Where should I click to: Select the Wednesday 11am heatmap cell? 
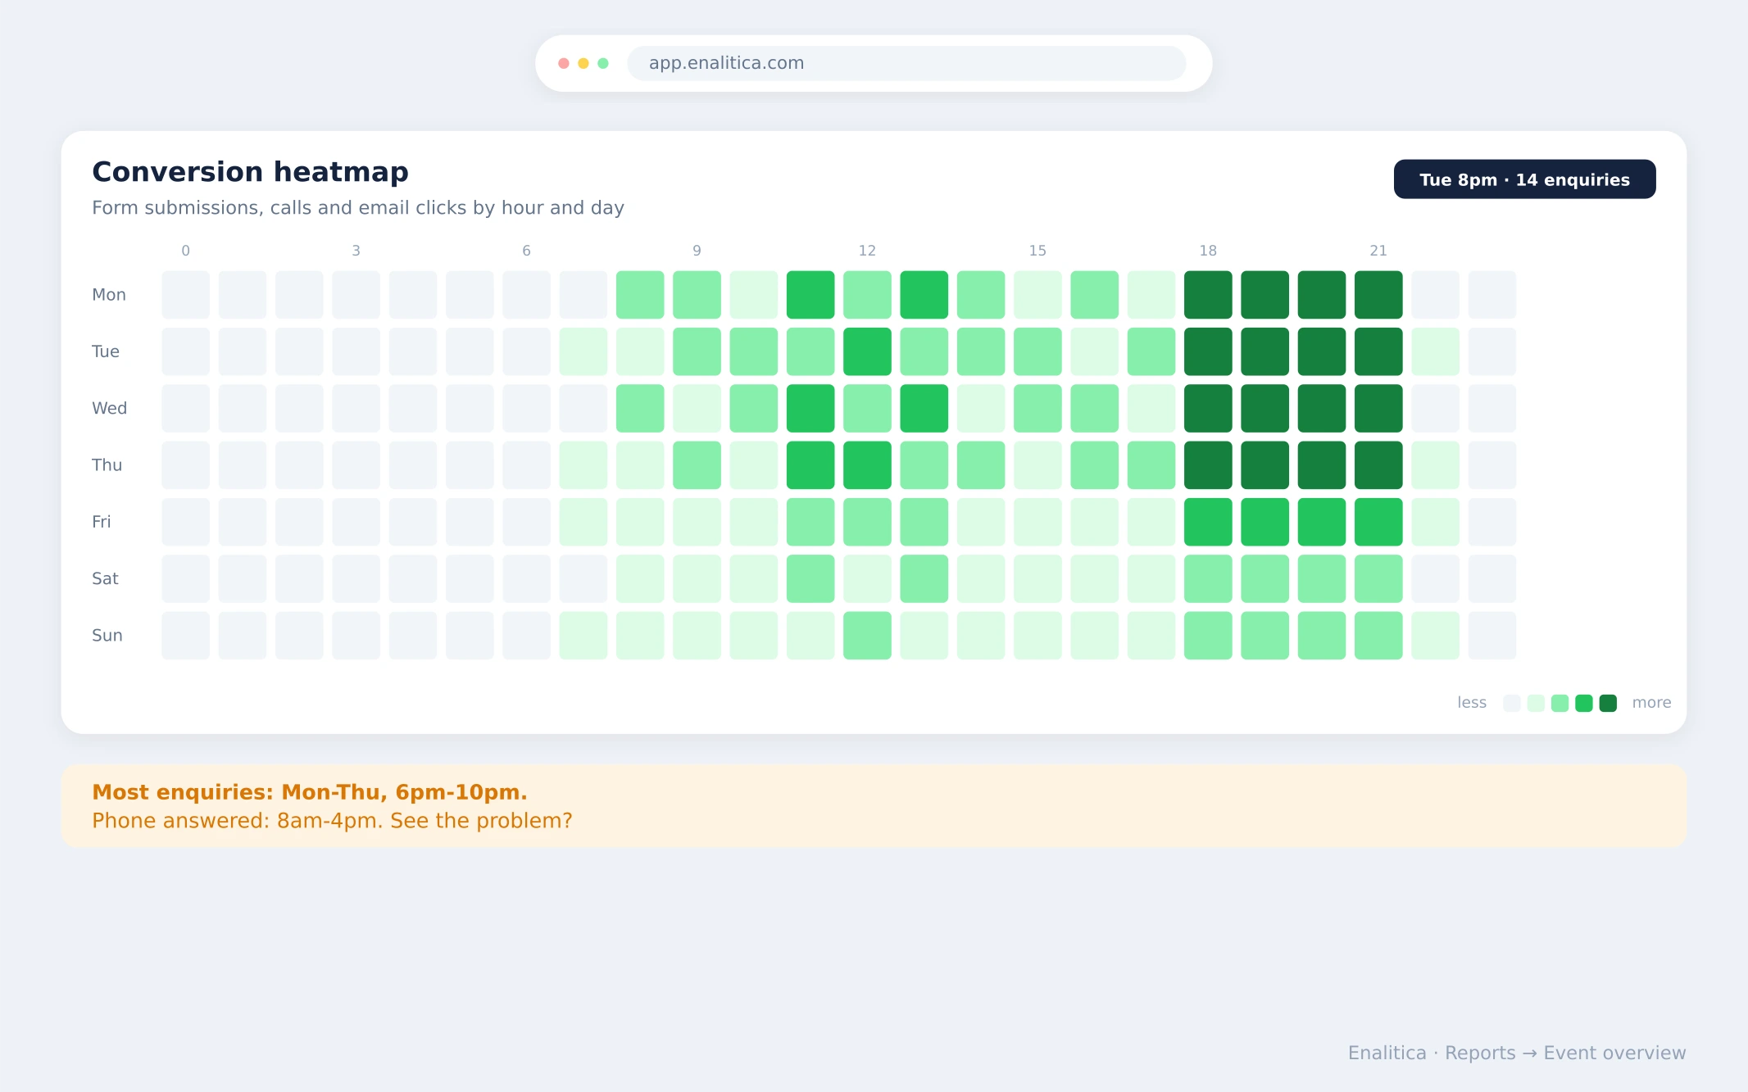[810, 408]
